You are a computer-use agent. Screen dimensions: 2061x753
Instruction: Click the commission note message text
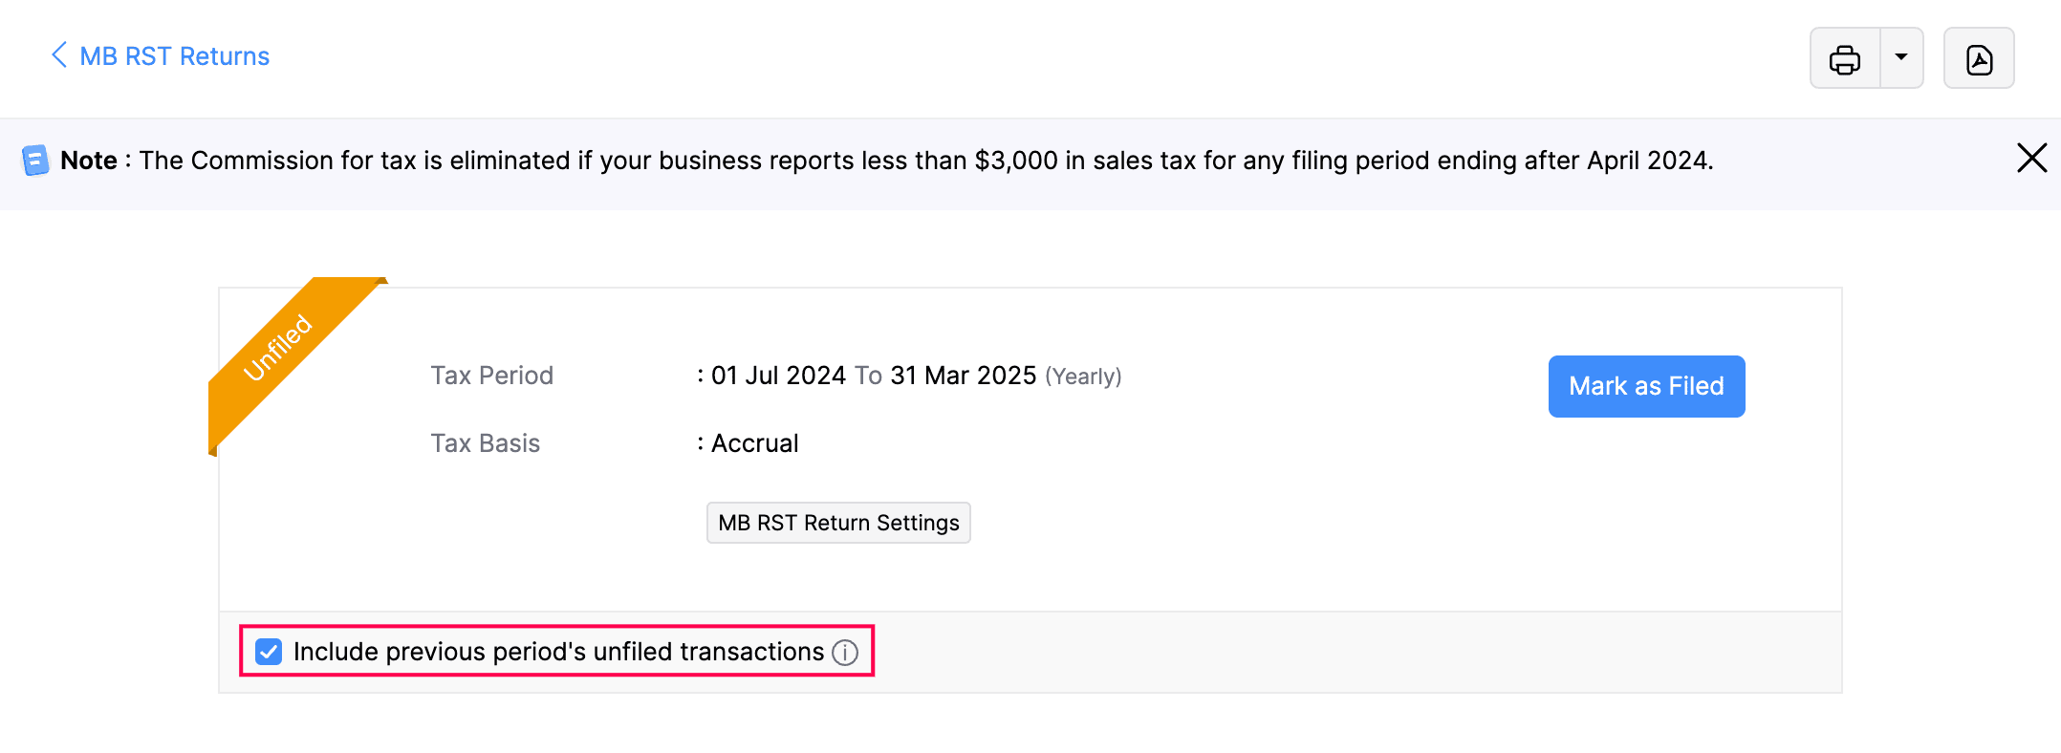click(925, 161)
